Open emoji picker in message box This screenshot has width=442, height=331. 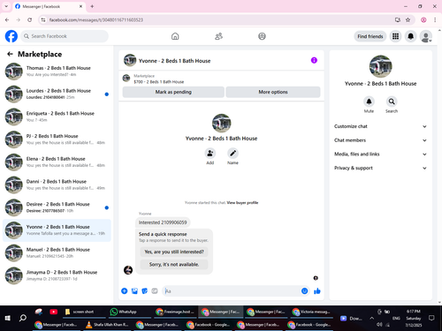point(304,291)
